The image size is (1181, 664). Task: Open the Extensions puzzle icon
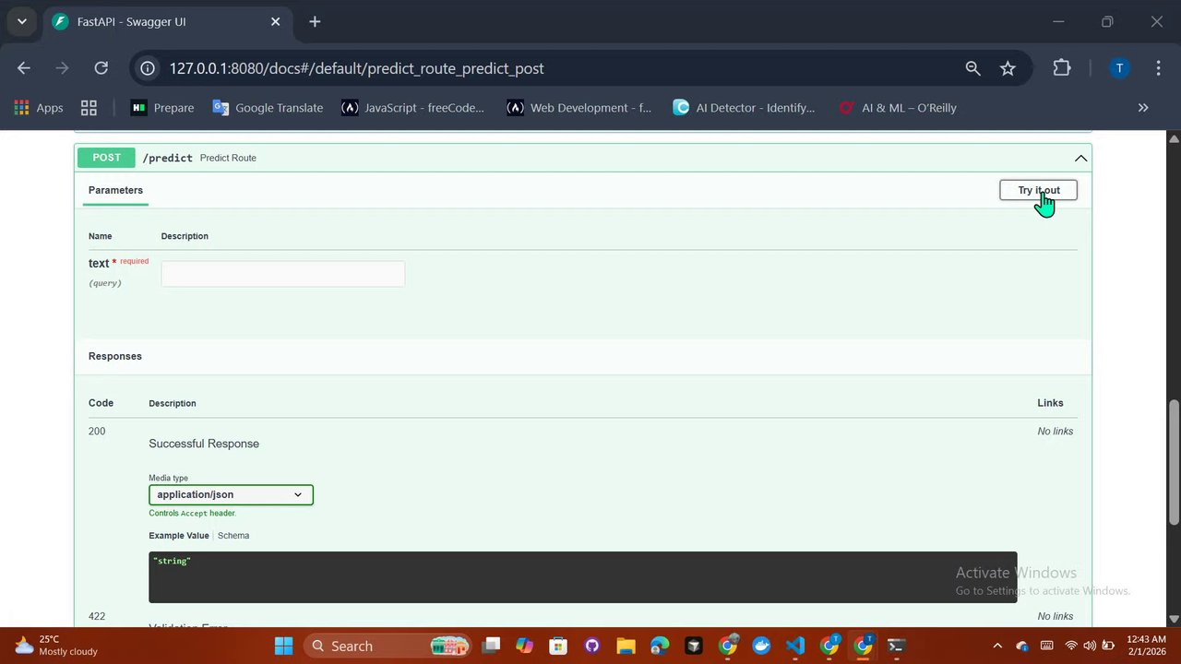[x=1062, y=68]
